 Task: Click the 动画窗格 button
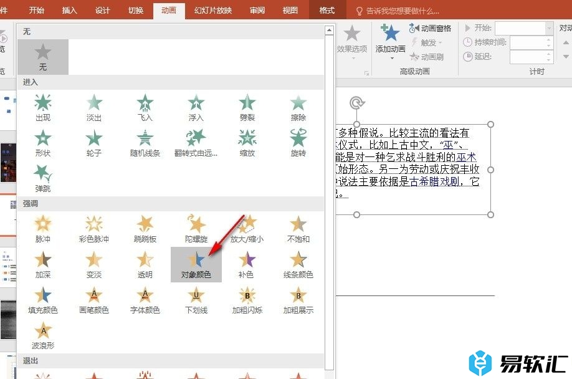coord(430,28)
